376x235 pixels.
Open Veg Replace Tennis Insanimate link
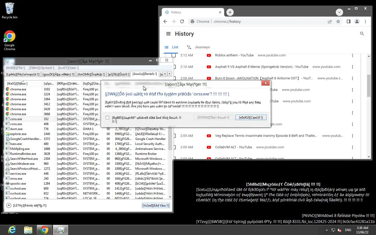click(266, 136)
